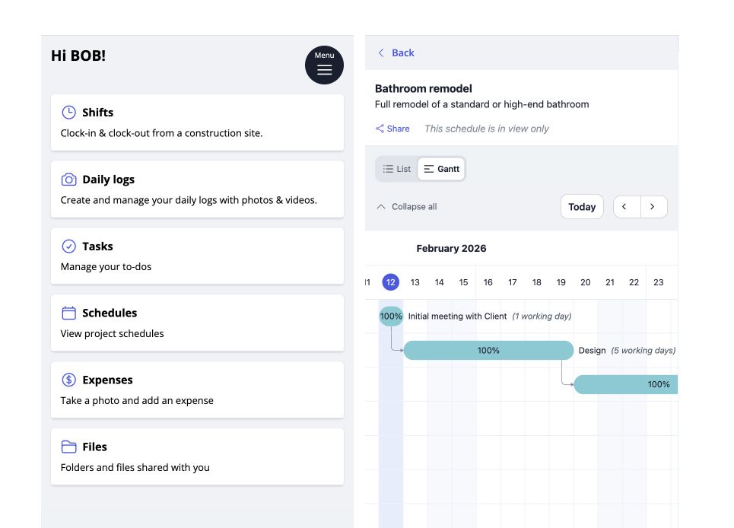Go to previous date range arrow

click(626, 207)
